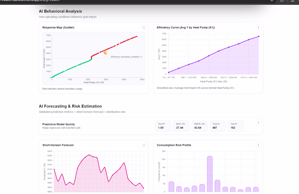Open info icon on Short-Horizon Forecast card
This screenshot has width=299, height=194.
[144, 145]
